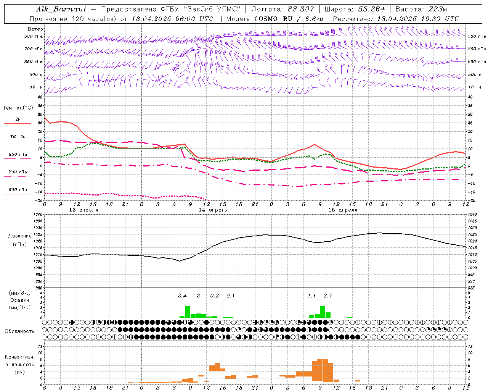Click the 'Ветер' wind panel label
Image resolution: width=488 pixels, height=391 pixels.
point(35,29)
